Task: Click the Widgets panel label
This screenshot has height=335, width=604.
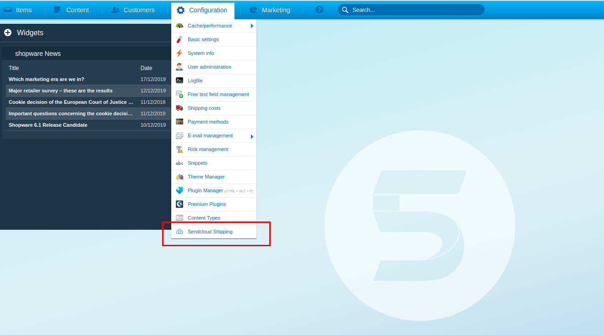Action: (x=30, y=33)
